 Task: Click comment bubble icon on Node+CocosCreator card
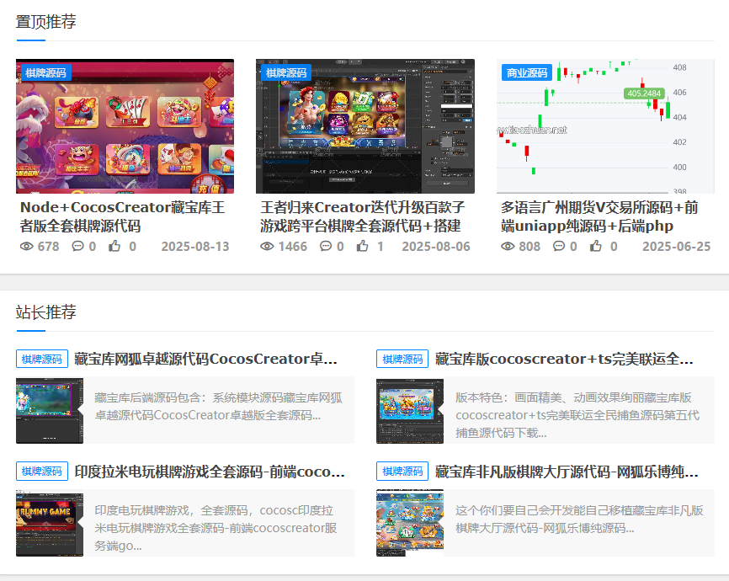[x=77, y=246]
